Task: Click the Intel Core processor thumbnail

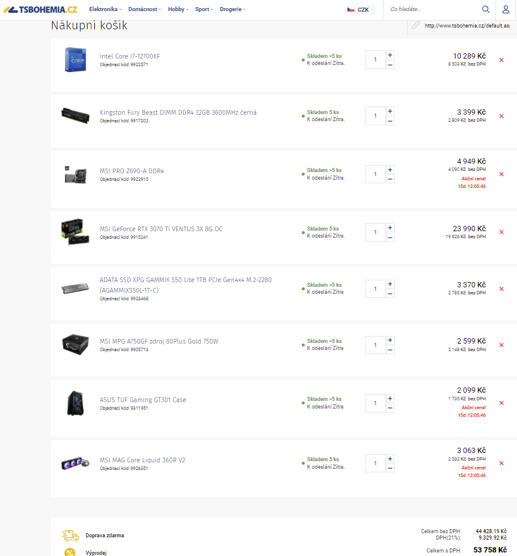Action: [x=75, y=60]
